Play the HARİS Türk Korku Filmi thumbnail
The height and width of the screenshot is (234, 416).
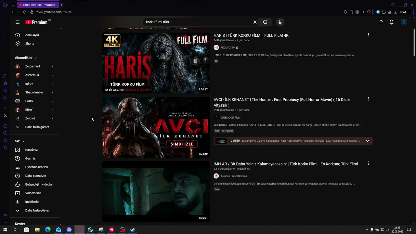pyautogui.click(x=156, y=63)
